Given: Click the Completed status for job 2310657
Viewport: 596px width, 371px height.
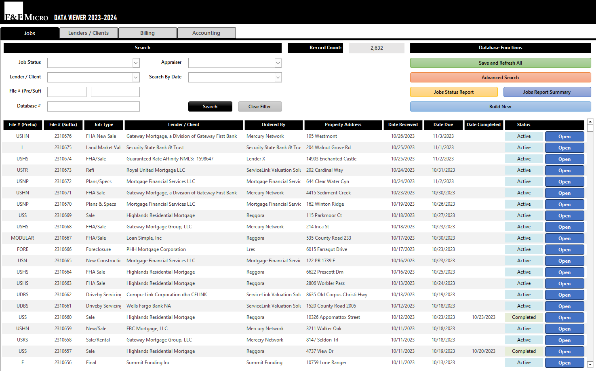Looking at the screenshot, I should (524, 351).
